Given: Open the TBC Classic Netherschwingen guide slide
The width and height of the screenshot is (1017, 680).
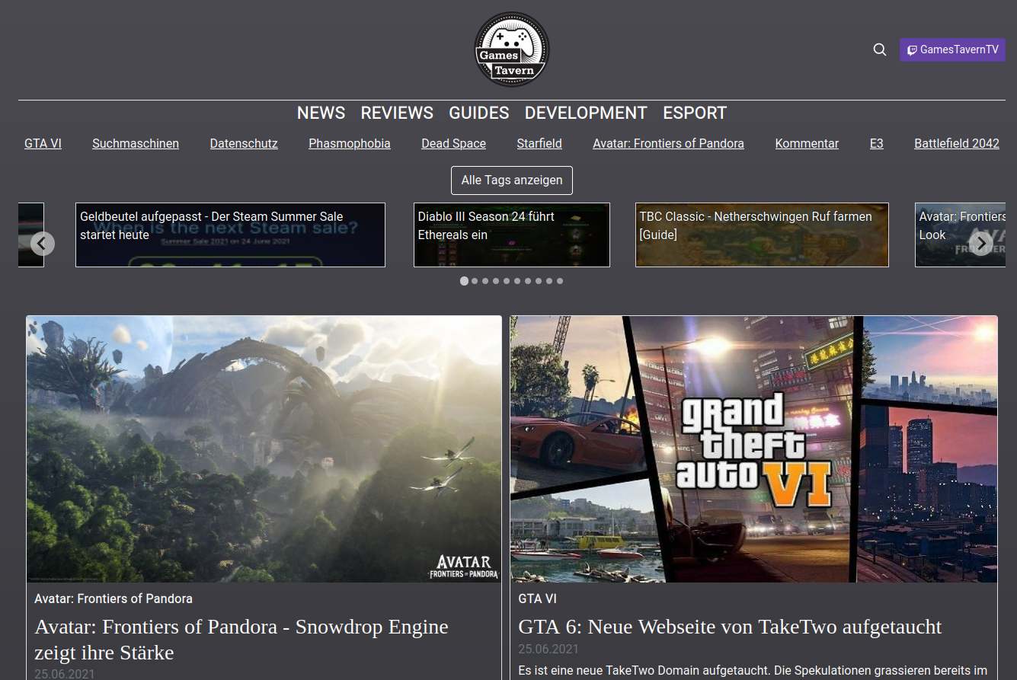Looking at the screenshot, I should click(x=762, y=235).
